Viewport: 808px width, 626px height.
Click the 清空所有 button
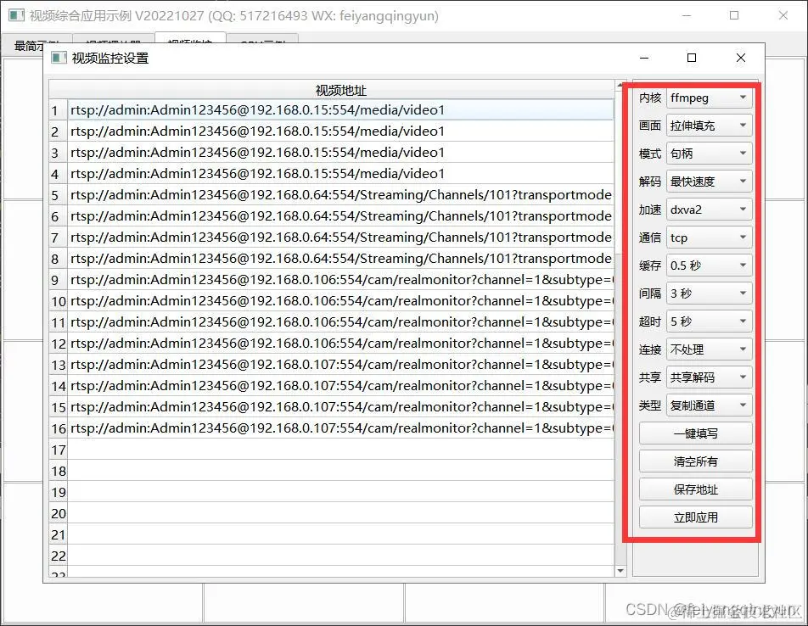tap(696, 461)
